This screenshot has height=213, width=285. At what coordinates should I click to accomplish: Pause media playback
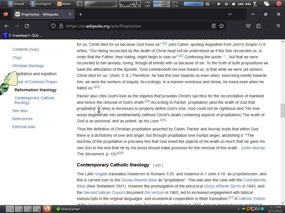[226, 4]
